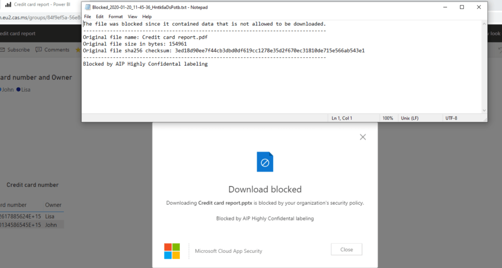Click Comments in the Power BI toolbar
The width and height of the screenshot is (502, 268).
click(56, 50)
